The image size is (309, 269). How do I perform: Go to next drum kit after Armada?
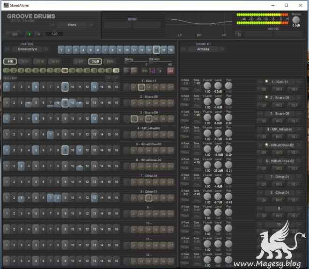(x=222, y=49)
